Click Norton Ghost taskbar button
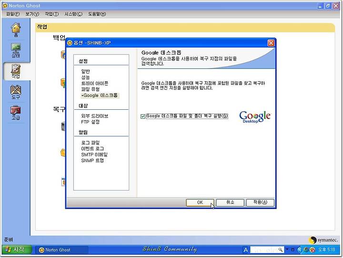This screenshot has height=258, width=343. coord(61,250)
